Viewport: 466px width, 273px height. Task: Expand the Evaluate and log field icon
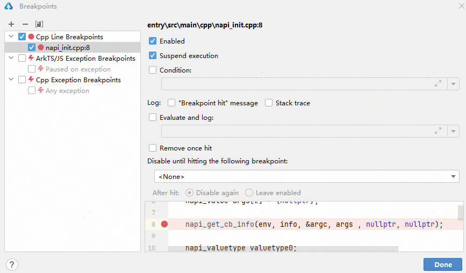(438, 131)
